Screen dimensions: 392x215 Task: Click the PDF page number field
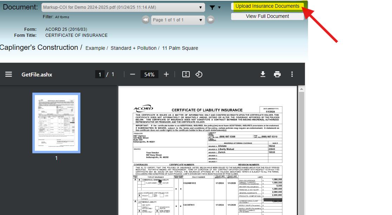coord(100,74)
